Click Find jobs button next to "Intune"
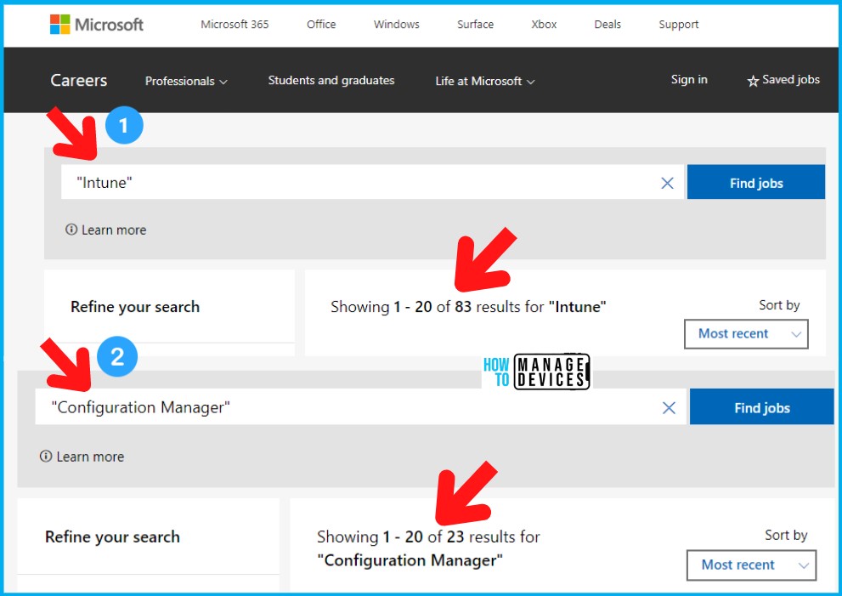The width and height of the screenshot is (842, 596). click(756, 182)
